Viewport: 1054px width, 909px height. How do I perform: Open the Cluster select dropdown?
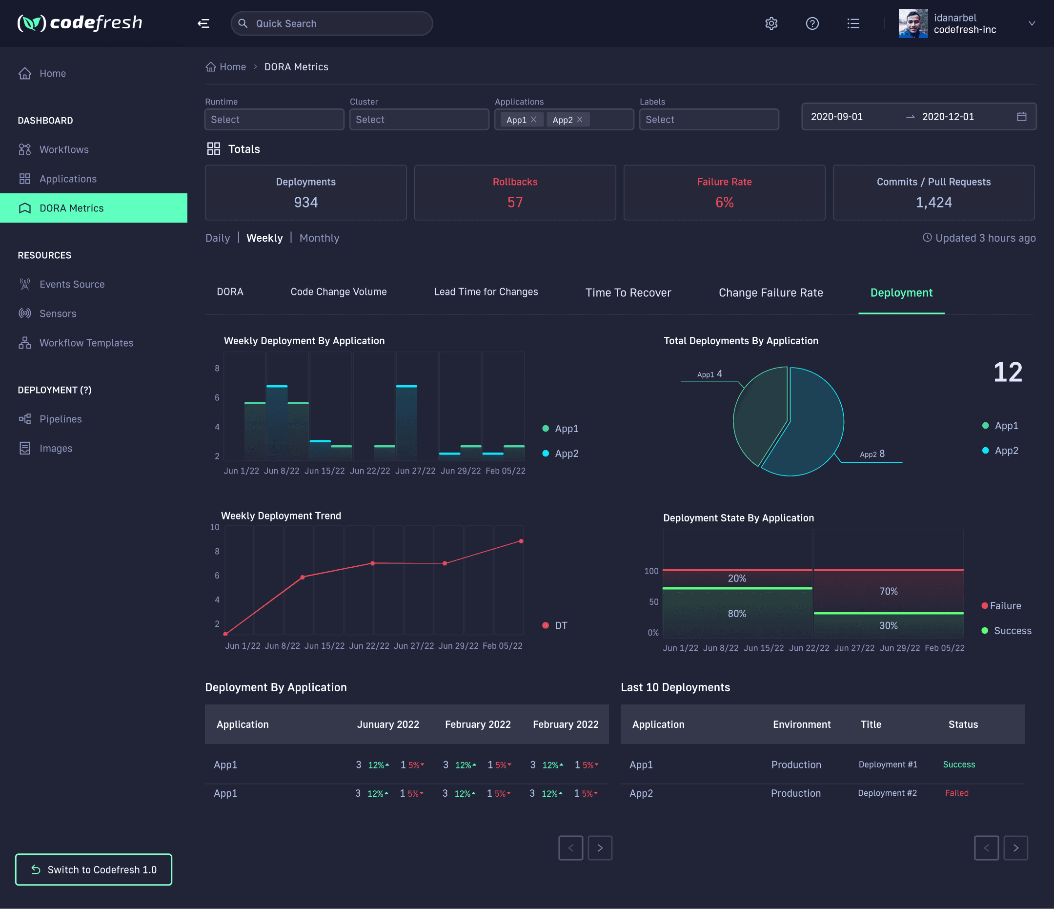pos(419,120)
